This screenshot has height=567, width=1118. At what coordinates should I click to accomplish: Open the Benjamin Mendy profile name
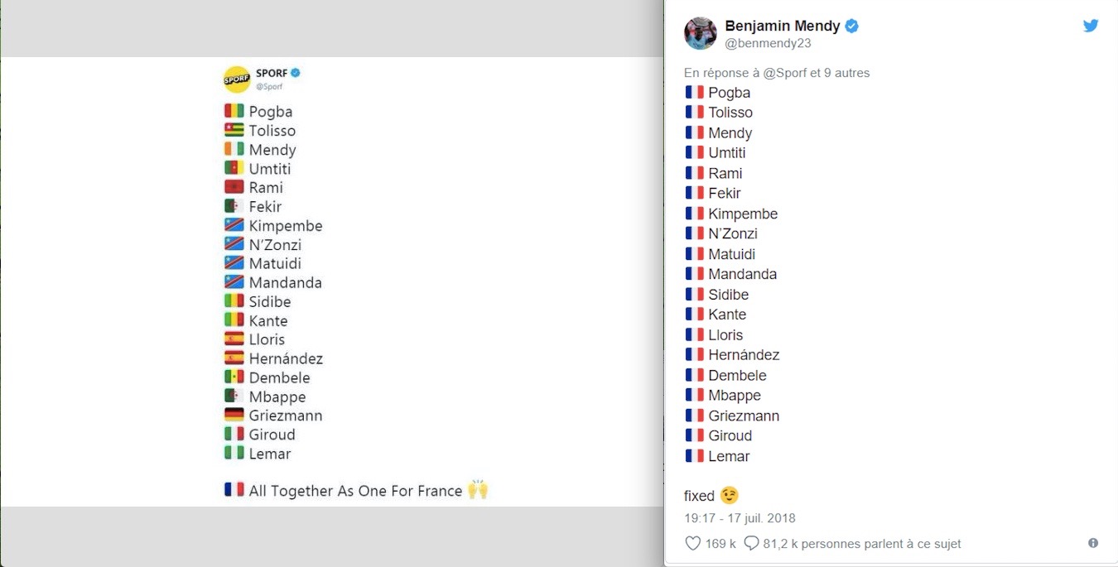[x=782, y=26]
